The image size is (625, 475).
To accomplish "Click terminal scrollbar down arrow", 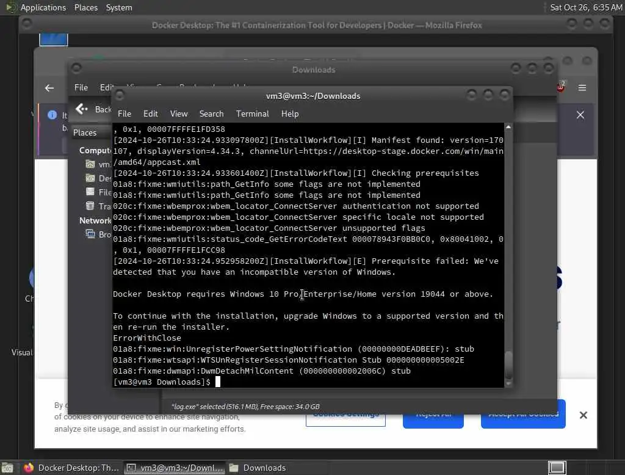I will pos(508,383).
